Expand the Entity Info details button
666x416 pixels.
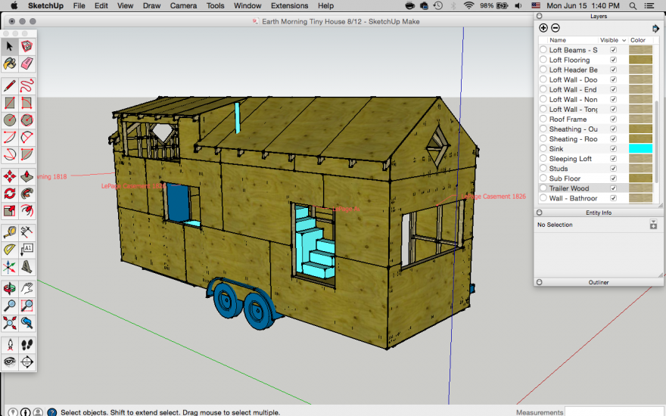click(x=653, y=225)
